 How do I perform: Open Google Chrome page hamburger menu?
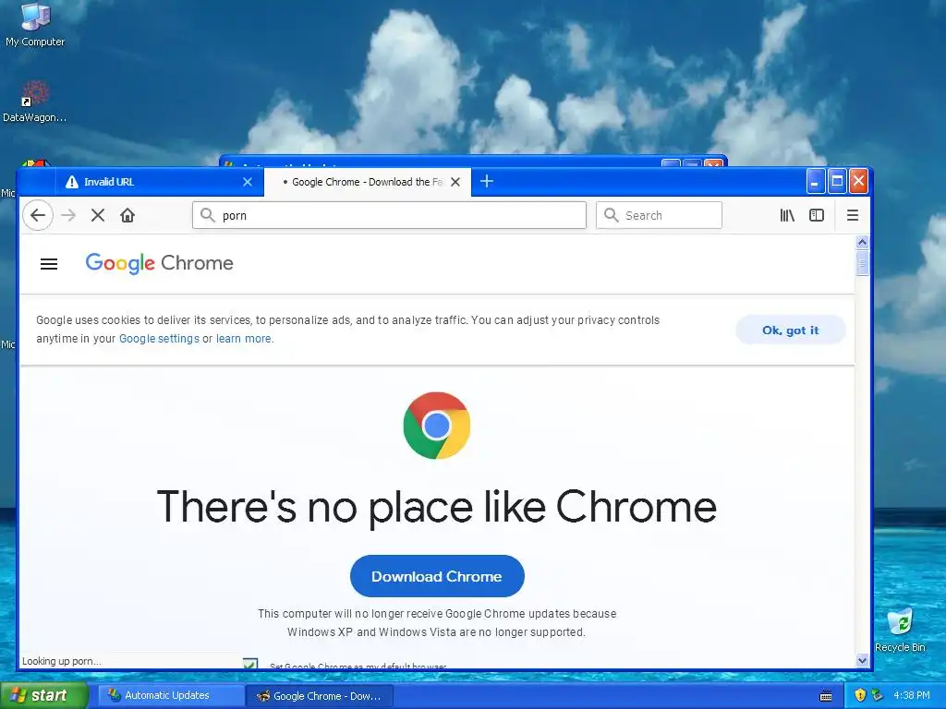[x=49, y=263]
